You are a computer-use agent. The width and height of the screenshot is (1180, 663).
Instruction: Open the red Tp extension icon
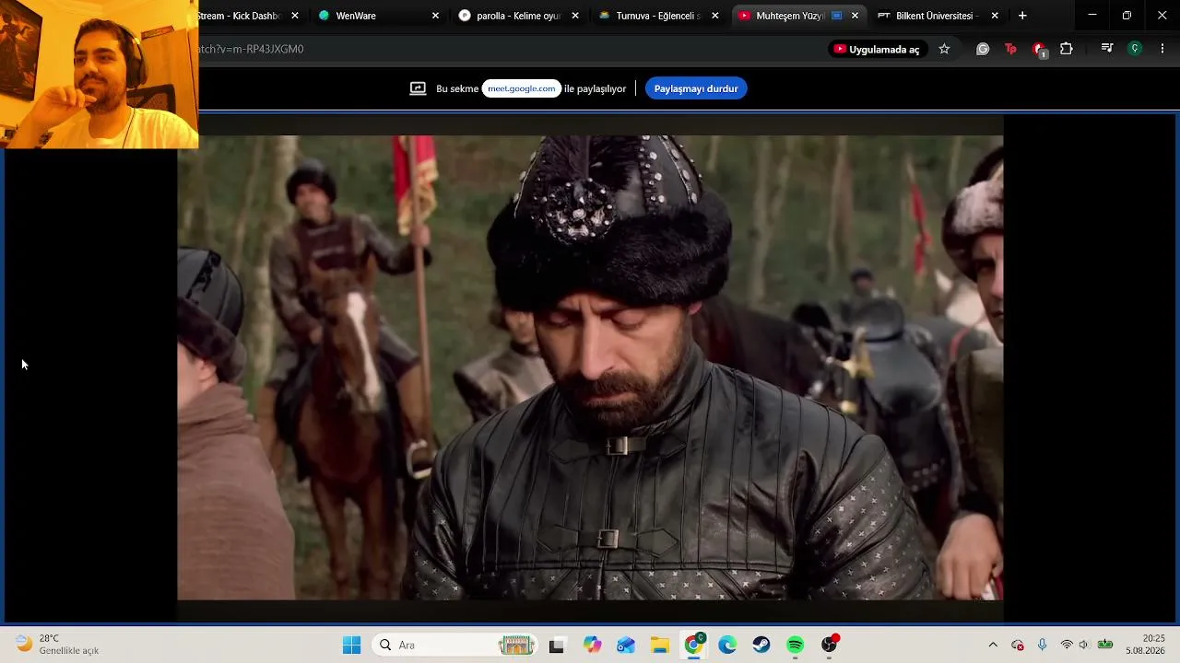tap(1010, 49)
